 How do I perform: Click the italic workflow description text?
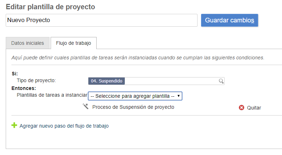coord(138,57)
